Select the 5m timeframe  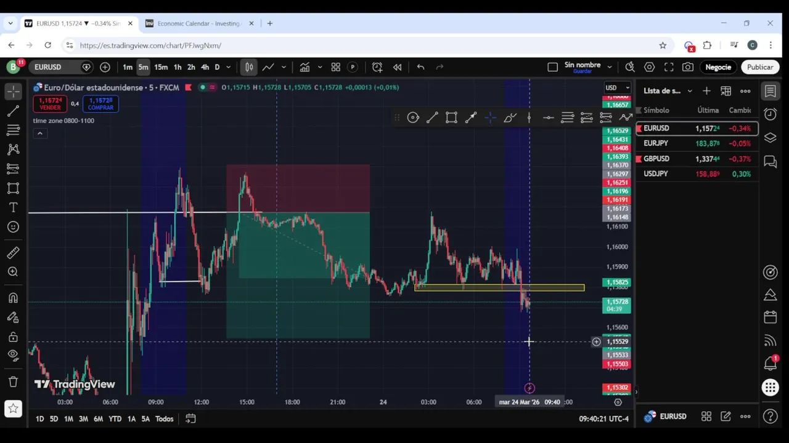click(x=143, y=67)
